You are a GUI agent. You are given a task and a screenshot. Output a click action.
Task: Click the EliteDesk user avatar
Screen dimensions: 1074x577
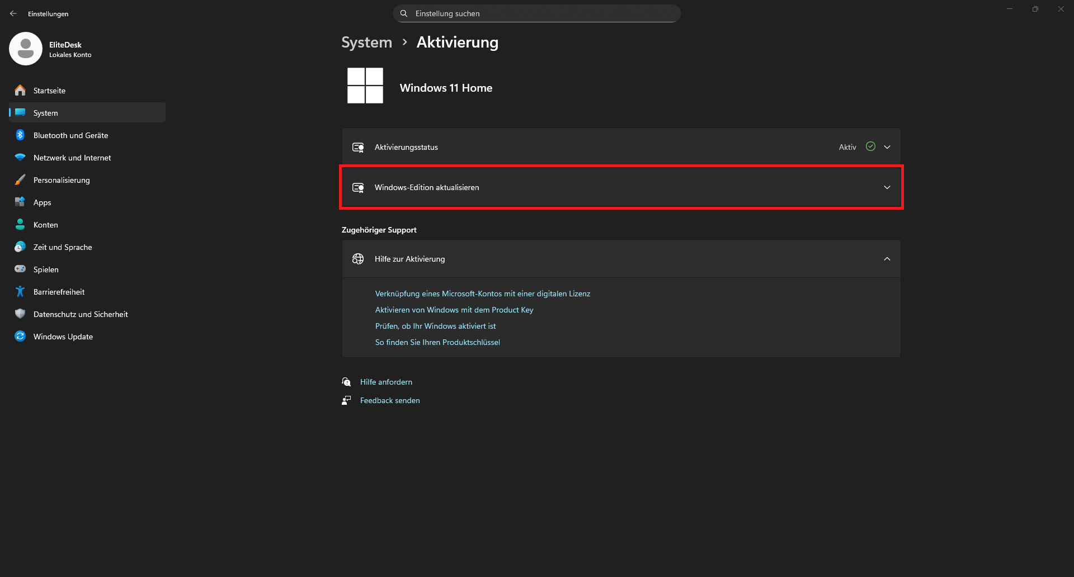[26, 49]
